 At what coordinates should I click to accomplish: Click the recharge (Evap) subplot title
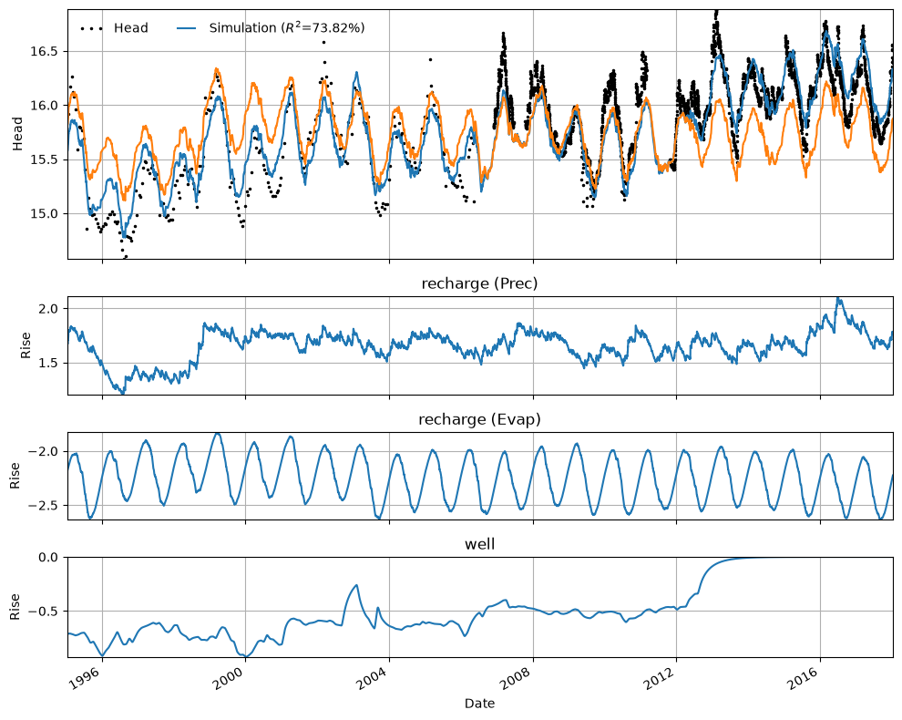tap(480, 419)
